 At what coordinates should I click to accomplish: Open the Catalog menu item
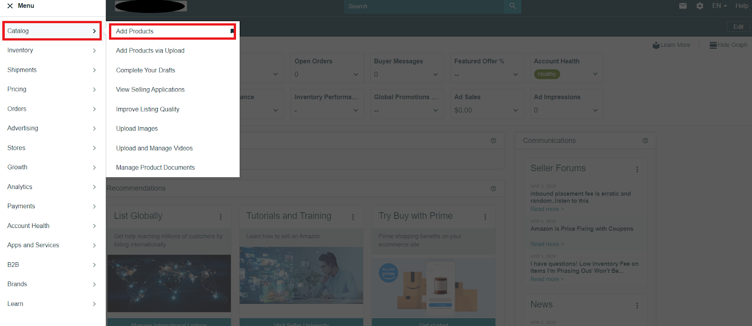(x=52, y=31)
